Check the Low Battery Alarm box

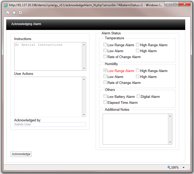[x=105, y=96]
